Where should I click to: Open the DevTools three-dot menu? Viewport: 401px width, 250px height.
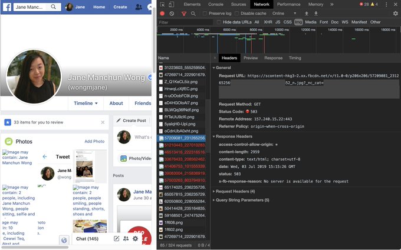386,4
